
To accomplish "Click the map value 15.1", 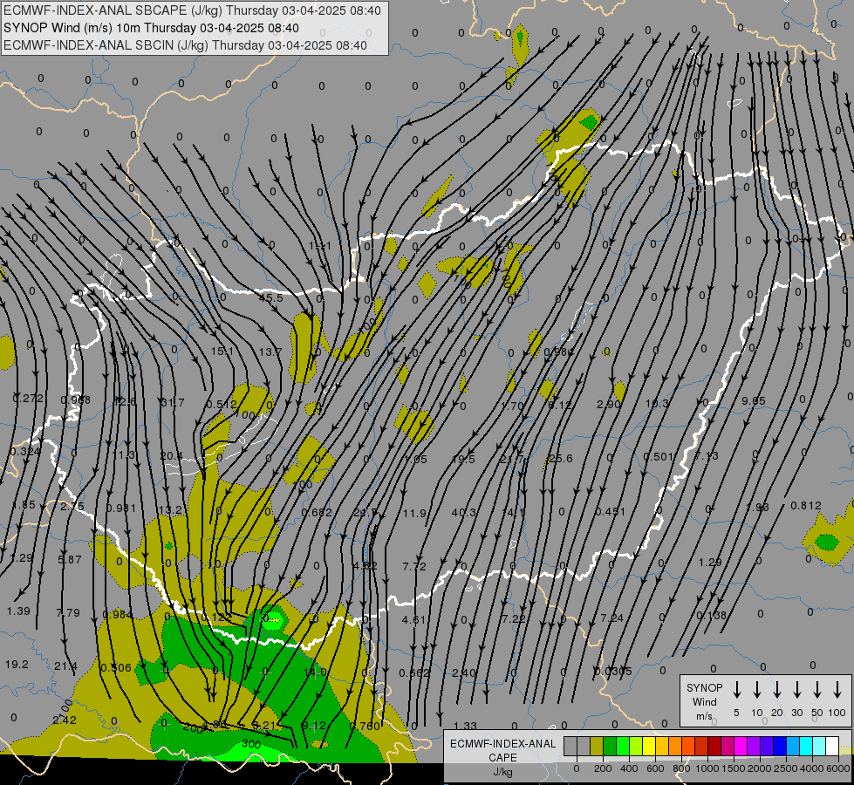I will 222,351.
